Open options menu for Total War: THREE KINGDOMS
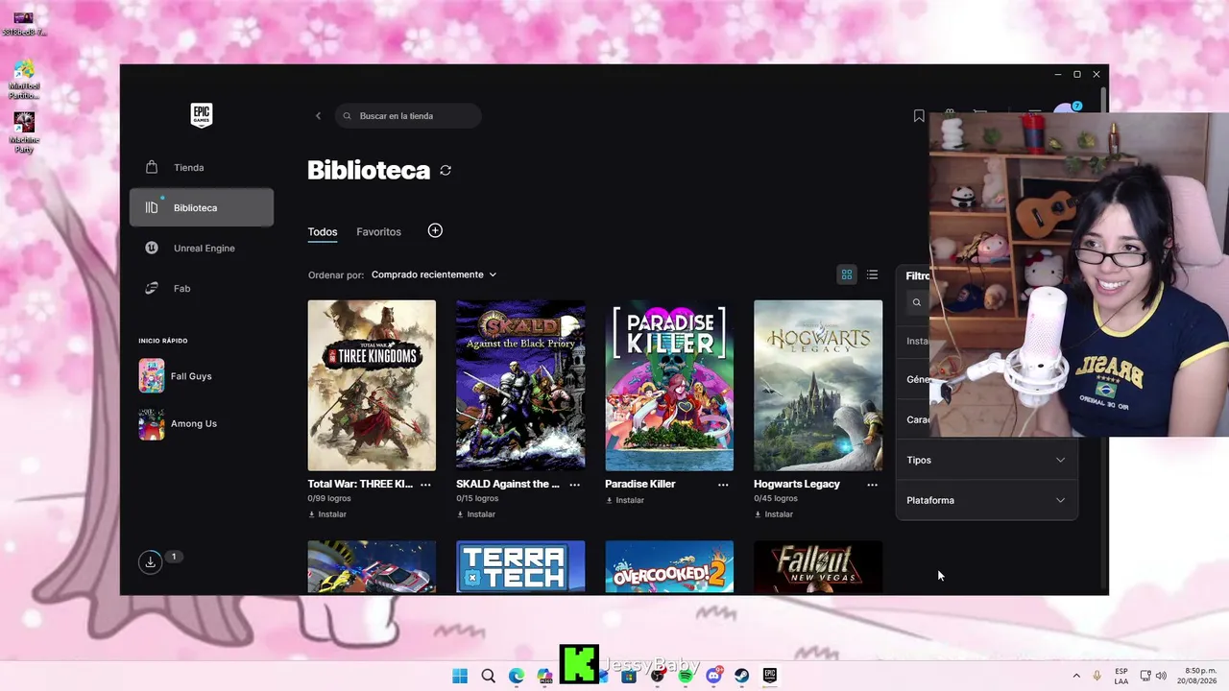The height and width of the screenshot is (691, 1229). coord(425,485)
